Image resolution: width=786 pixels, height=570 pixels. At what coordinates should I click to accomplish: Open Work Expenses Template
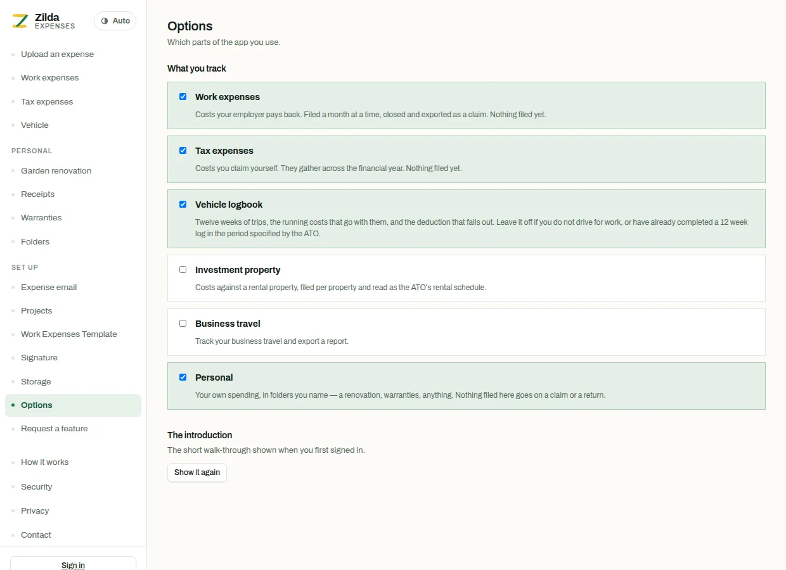pyautogui.click(x=73, y=334)
